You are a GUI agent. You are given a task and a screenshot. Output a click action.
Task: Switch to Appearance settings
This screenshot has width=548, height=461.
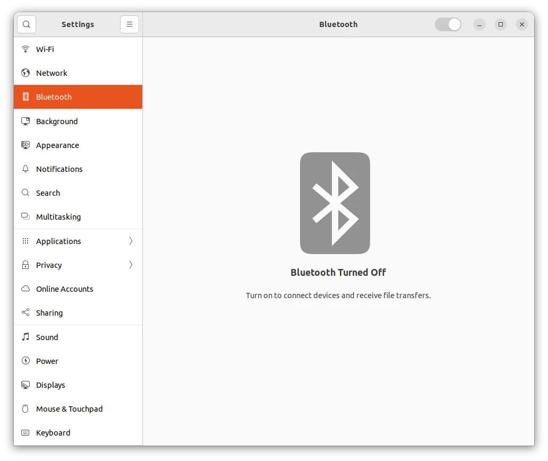(x=78, y=145)
